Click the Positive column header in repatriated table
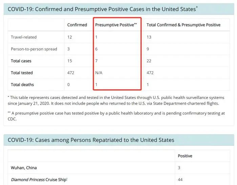Image resolution: width=237 pixels, height=185 pixels. point(185,156)
